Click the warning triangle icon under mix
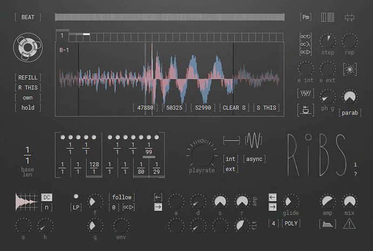This screenshot has height=251, width=373. (349, 224)
